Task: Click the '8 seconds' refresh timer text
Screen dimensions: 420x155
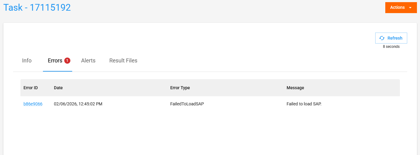Action: tap(391, 47)
